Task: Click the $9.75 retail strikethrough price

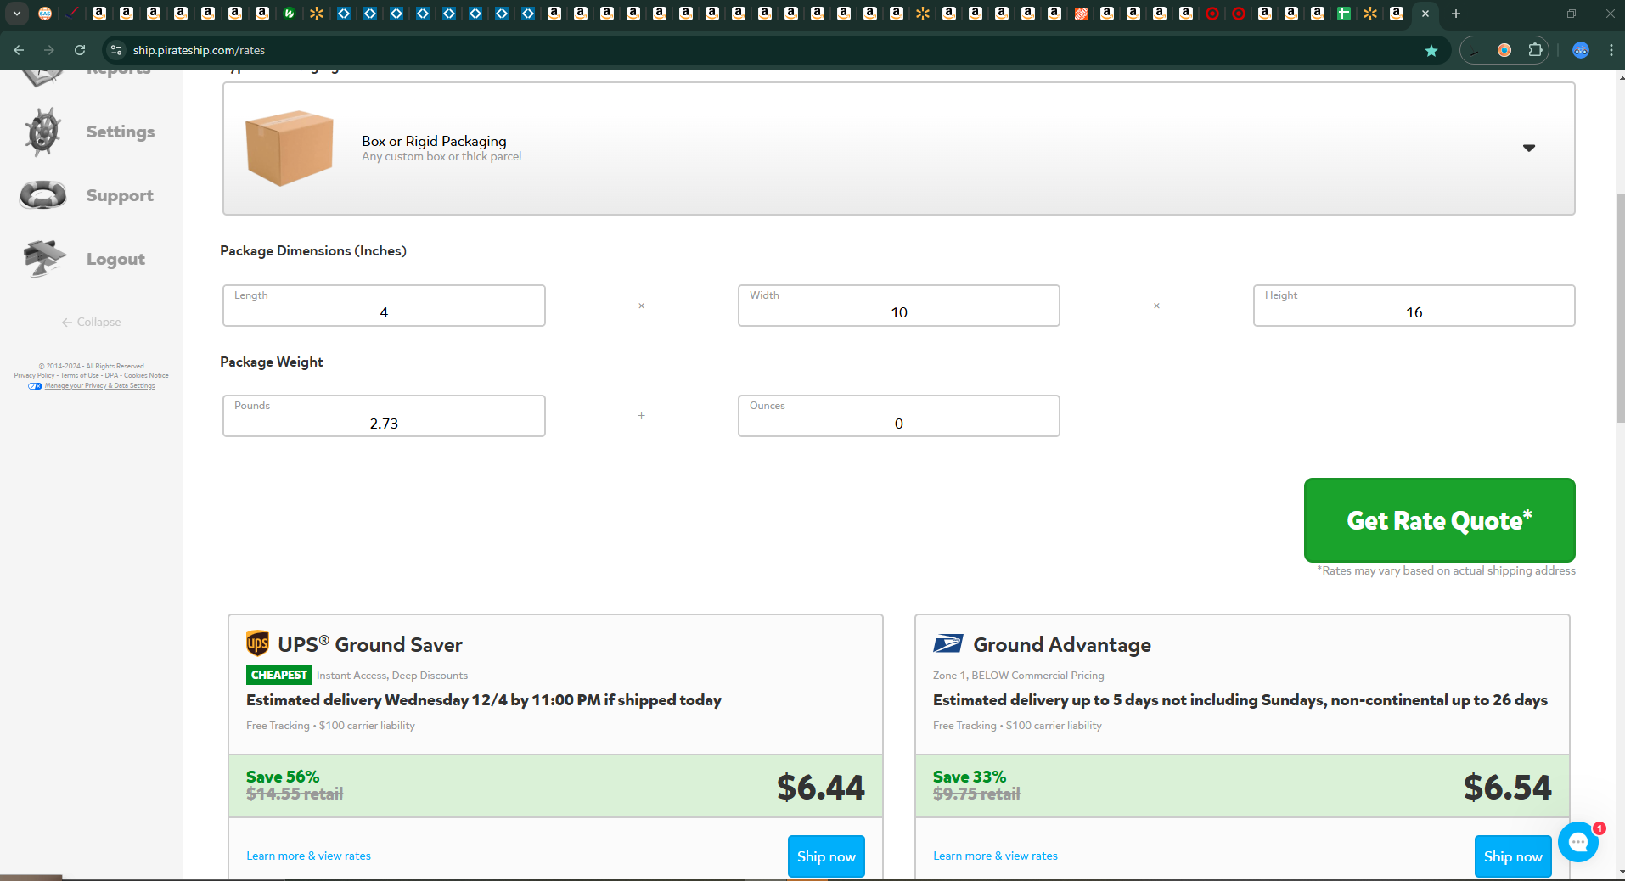Action: (x=976, y=794)
